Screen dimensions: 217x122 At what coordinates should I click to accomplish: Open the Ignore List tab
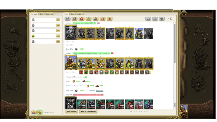coord(50,14)
